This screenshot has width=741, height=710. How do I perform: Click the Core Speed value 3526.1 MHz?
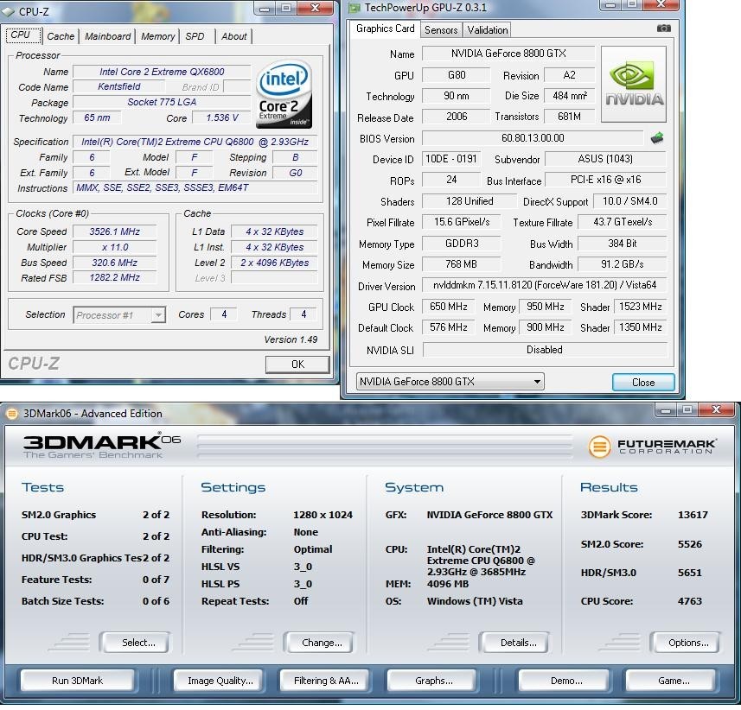114,231
